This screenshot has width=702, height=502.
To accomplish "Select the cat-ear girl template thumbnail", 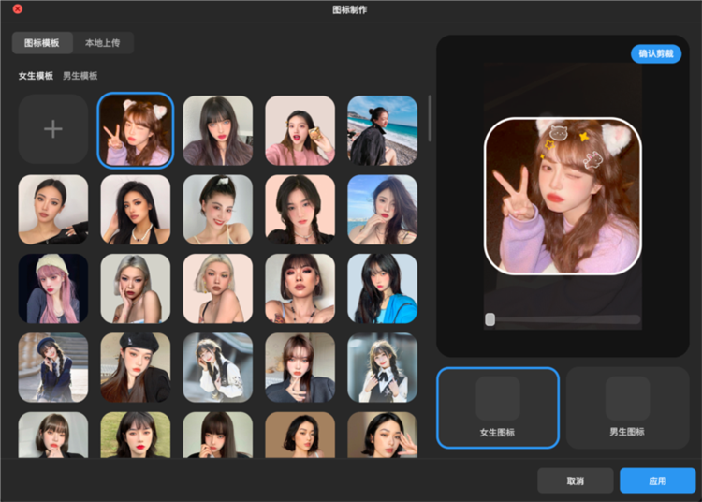I will [136, 130].
